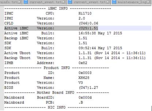152x111 pixels.
Task: Select the BIOS version '(U47)1.27'
Action: click(89, 88)
